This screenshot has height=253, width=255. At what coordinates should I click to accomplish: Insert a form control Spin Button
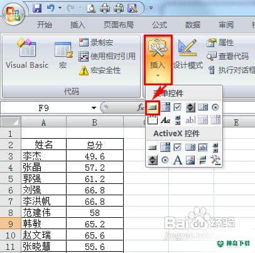click(x=190, y=107)
